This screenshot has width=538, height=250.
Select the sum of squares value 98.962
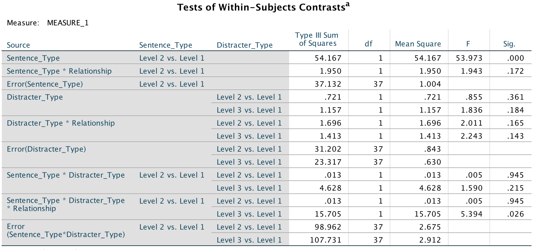(x=328, y=227)
